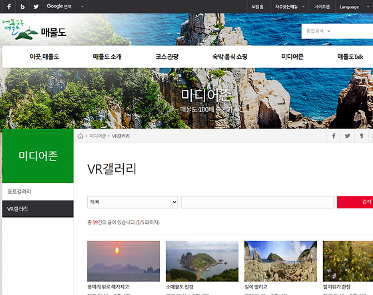Open the 길이 열리고 thumbnail

[280, 261]
